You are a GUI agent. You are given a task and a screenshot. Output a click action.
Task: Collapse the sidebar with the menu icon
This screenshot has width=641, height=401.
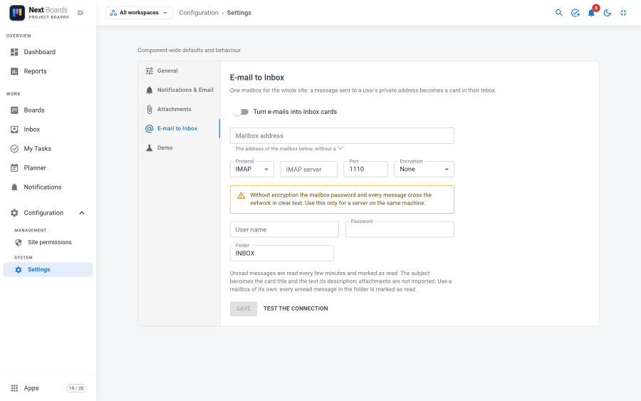[80, 13]
